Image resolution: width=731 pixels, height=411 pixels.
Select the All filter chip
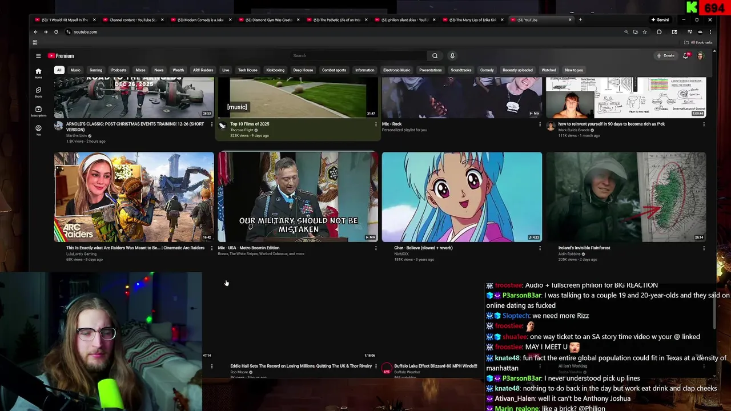pyautogui.click(x=59, y=70)
